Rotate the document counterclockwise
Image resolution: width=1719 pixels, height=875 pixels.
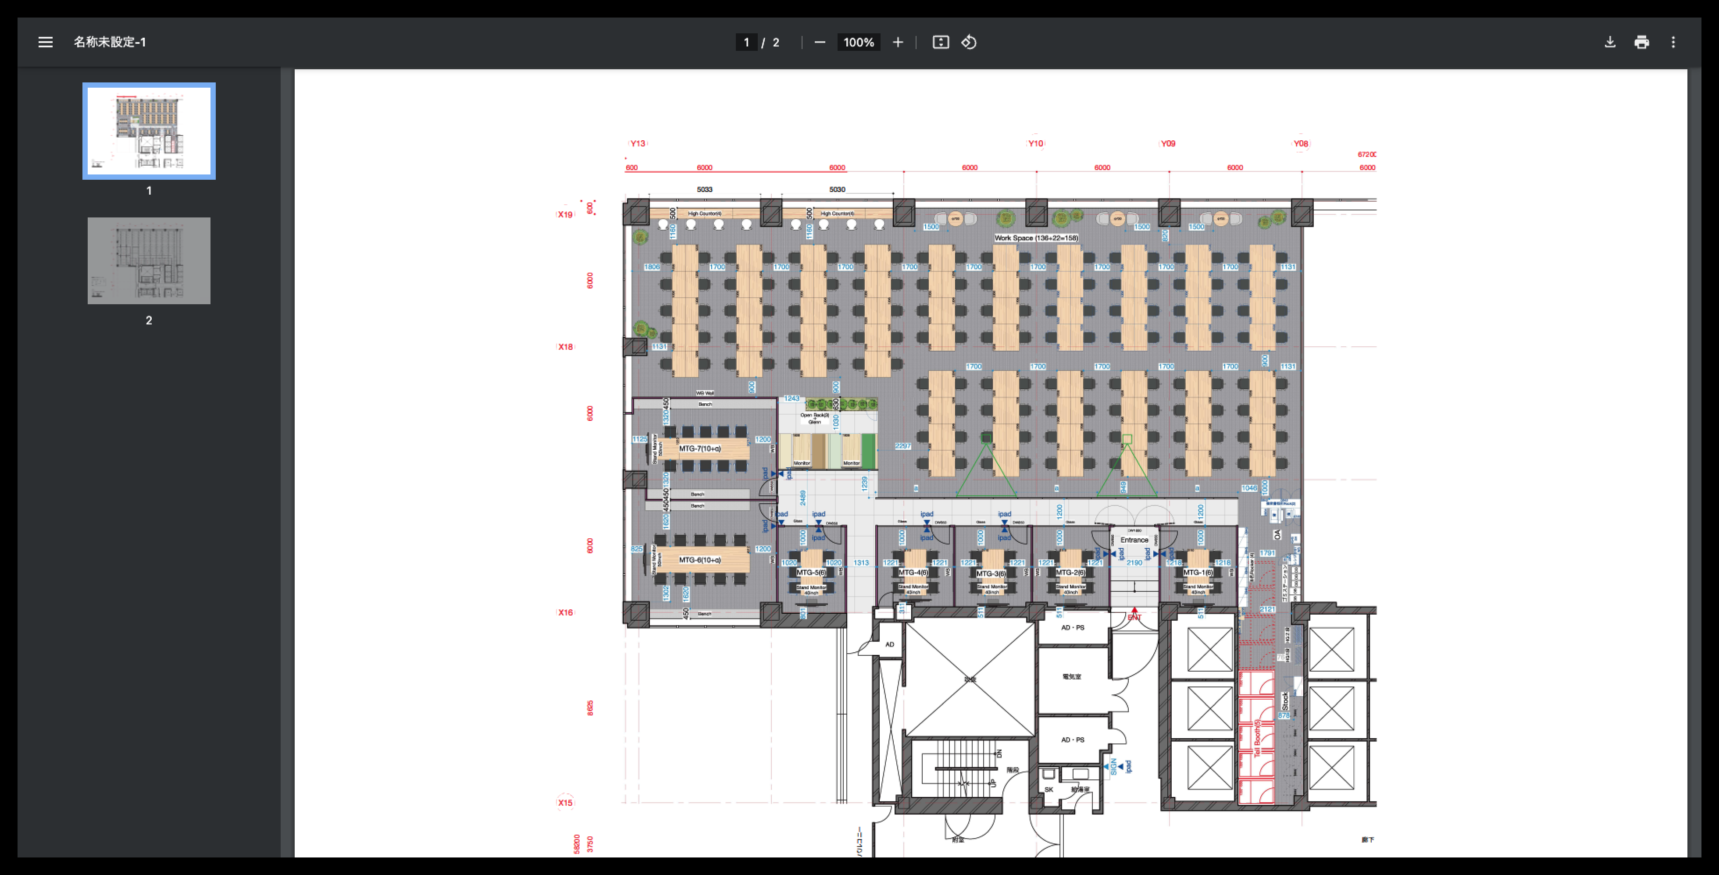(969, 42)
